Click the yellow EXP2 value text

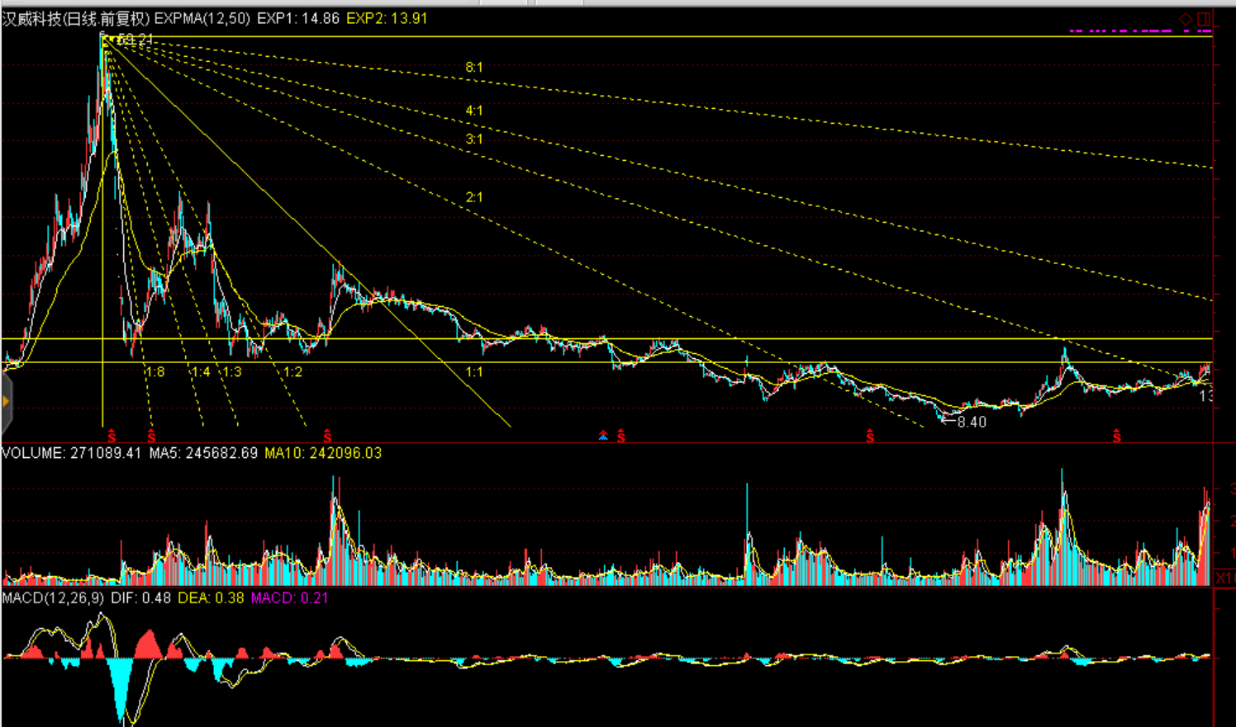pyautogui.click(x=387, y=18)
